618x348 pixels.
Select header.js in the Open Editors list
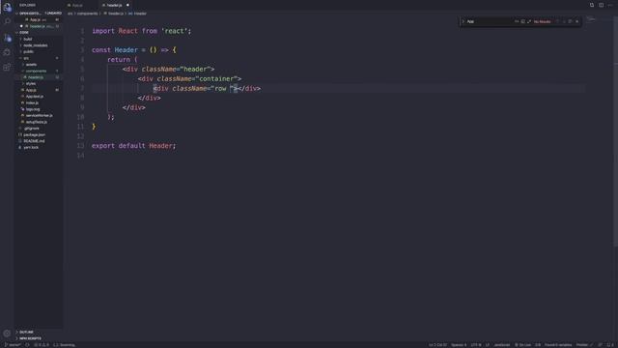click(38, 26)
